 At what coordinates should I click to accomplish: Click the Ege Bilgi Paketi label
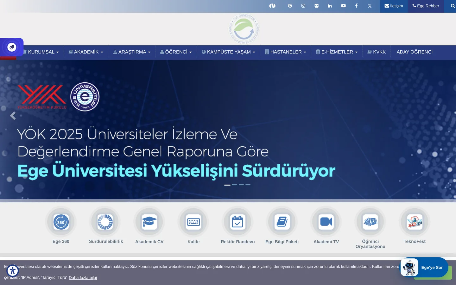pyautogui.click(x=282, y=242)
